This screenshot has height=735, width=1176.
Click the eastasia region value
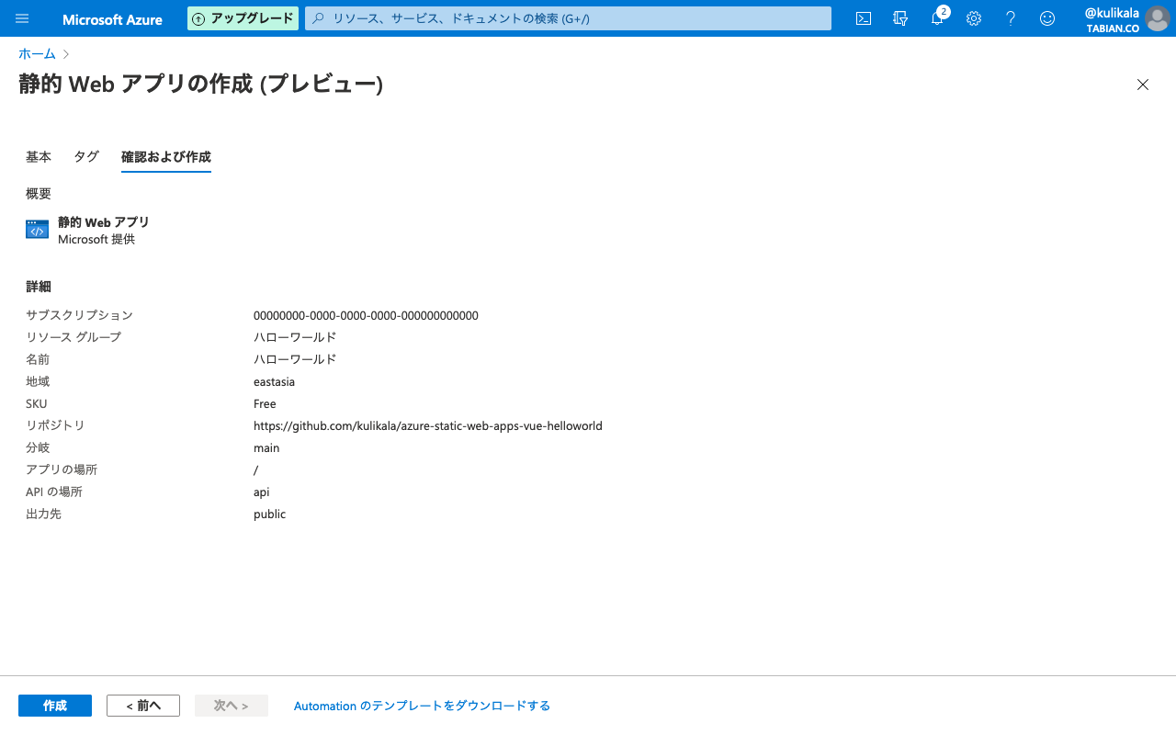point(274,381)
